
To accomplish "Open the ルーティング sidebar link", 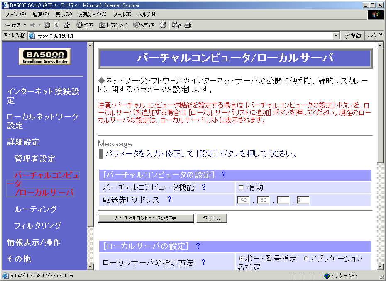I will (x=35, y=209).
